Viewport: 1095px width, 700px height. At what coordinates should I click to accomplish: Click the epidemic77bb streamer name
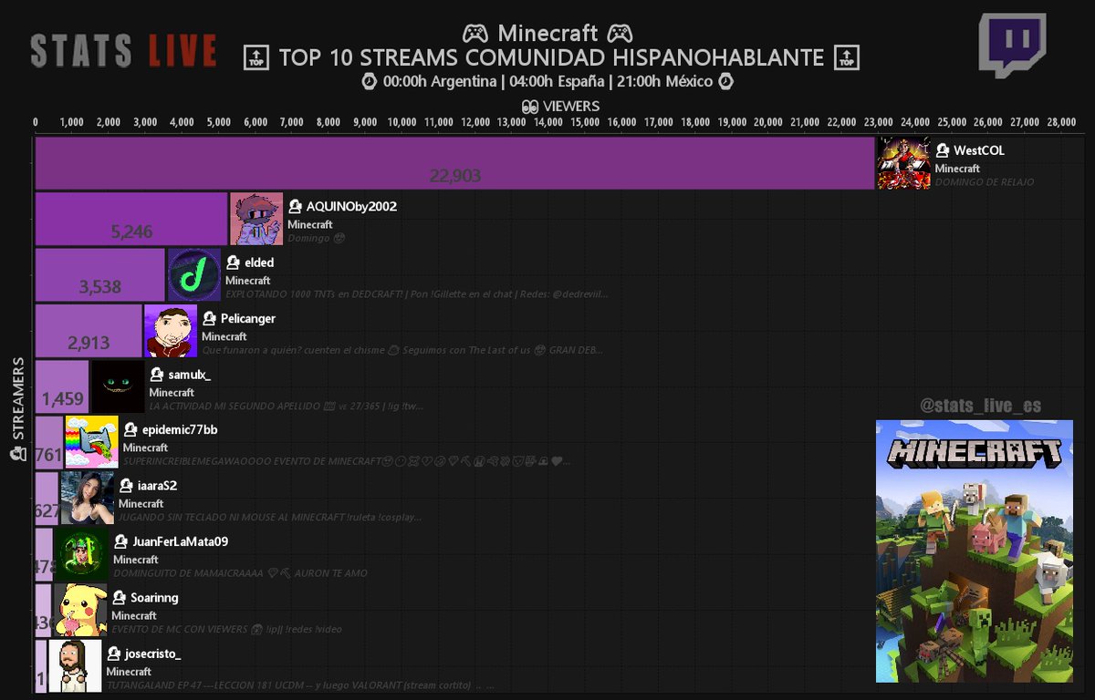(x=180, y=429)
